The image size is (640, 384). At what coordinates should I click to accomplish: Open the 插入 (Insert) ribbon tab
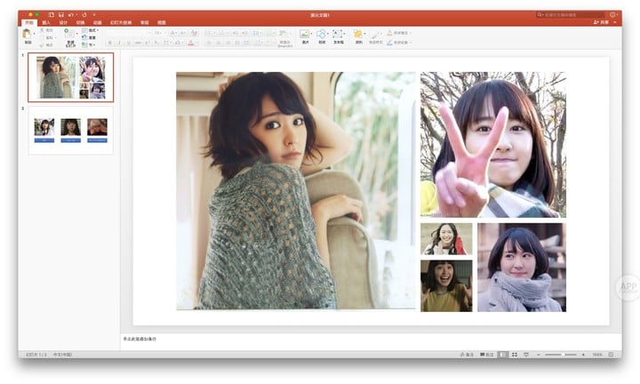click(x=46, y=22)
